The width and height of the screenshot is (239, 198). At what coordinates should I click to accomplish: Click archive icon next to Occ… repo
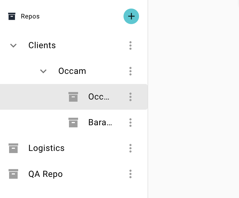(x=73, y=97)
